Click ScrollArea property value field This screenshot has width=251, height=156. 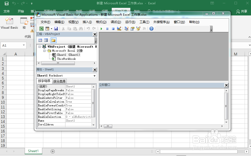tap(78, 125)
